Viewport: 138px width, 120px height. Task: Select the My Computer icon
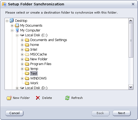point(17,30)
